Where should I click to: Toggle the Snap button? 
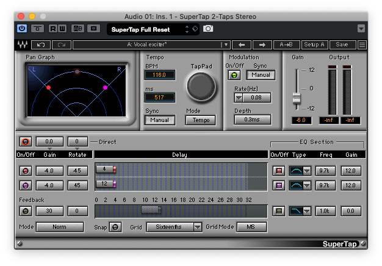click(x=115, y=227)
